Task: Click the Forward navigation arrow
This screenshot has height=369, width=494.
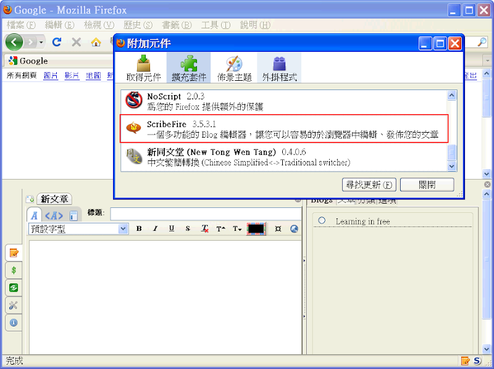Action: 30,42
